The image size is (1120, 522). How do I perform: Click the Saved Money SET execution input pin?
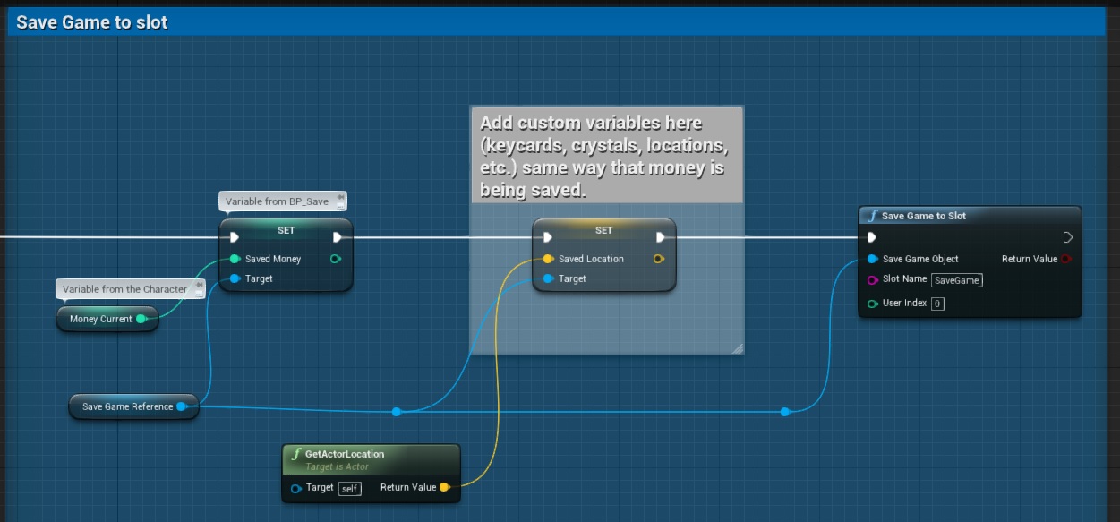(234, 237)
